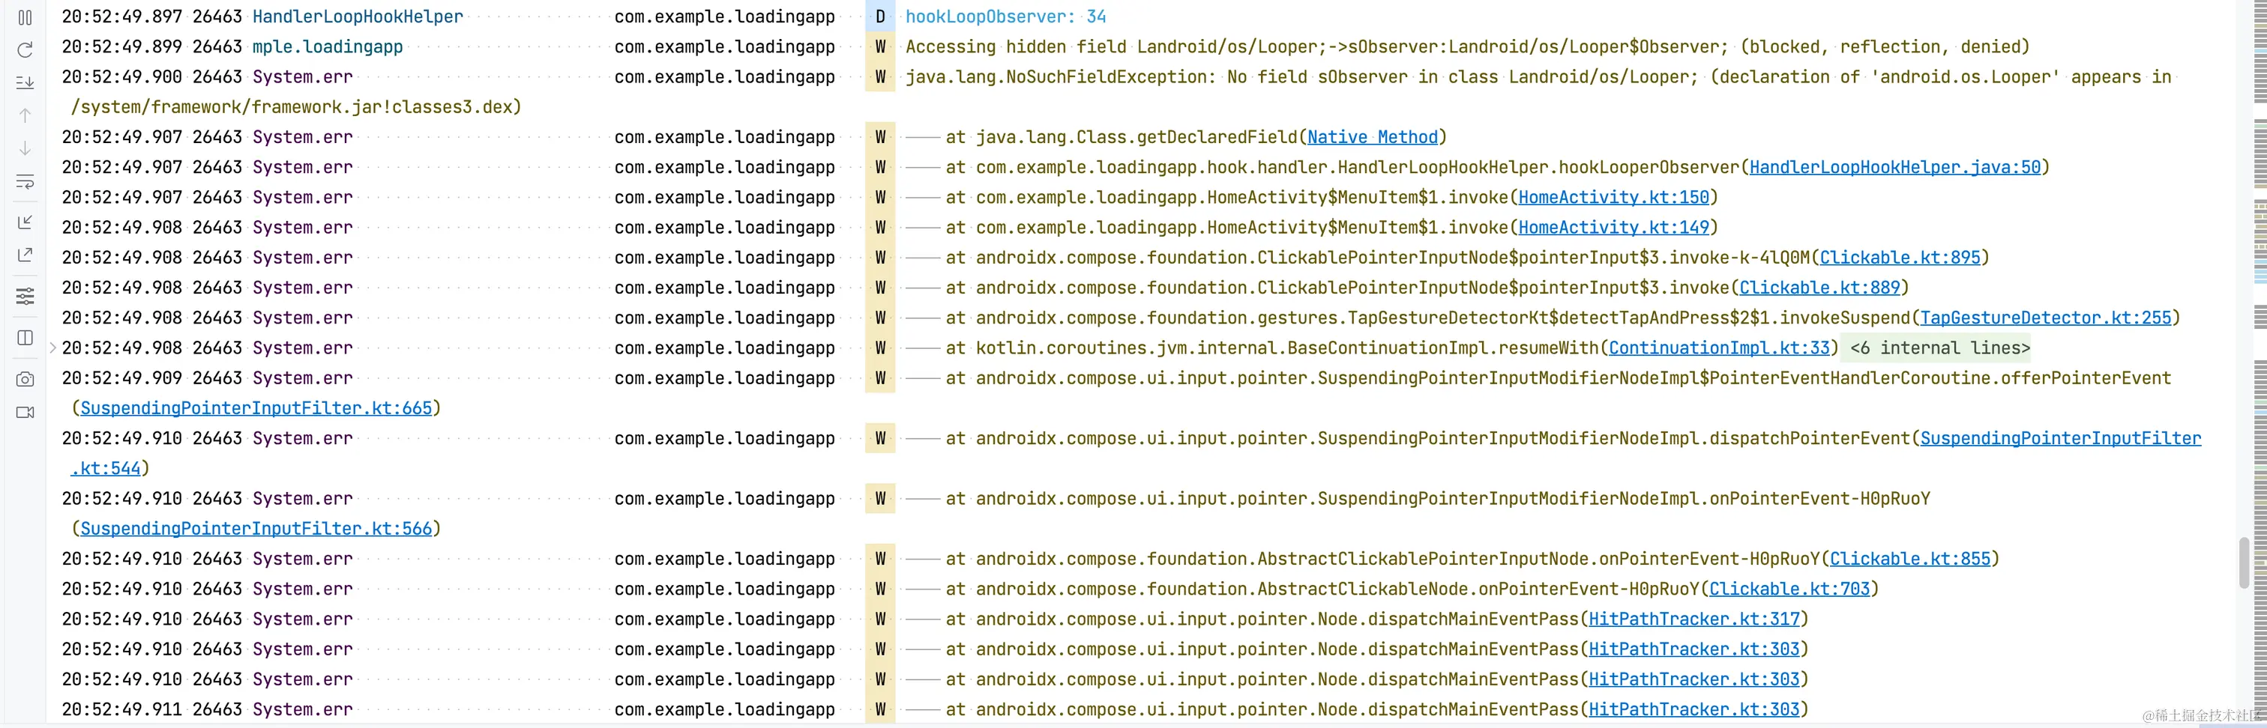The height and width of the screenshot is (728, 2267).
Task: Open ContinuationImpl.kt:33 link
Action: (x=1720, y=348)
